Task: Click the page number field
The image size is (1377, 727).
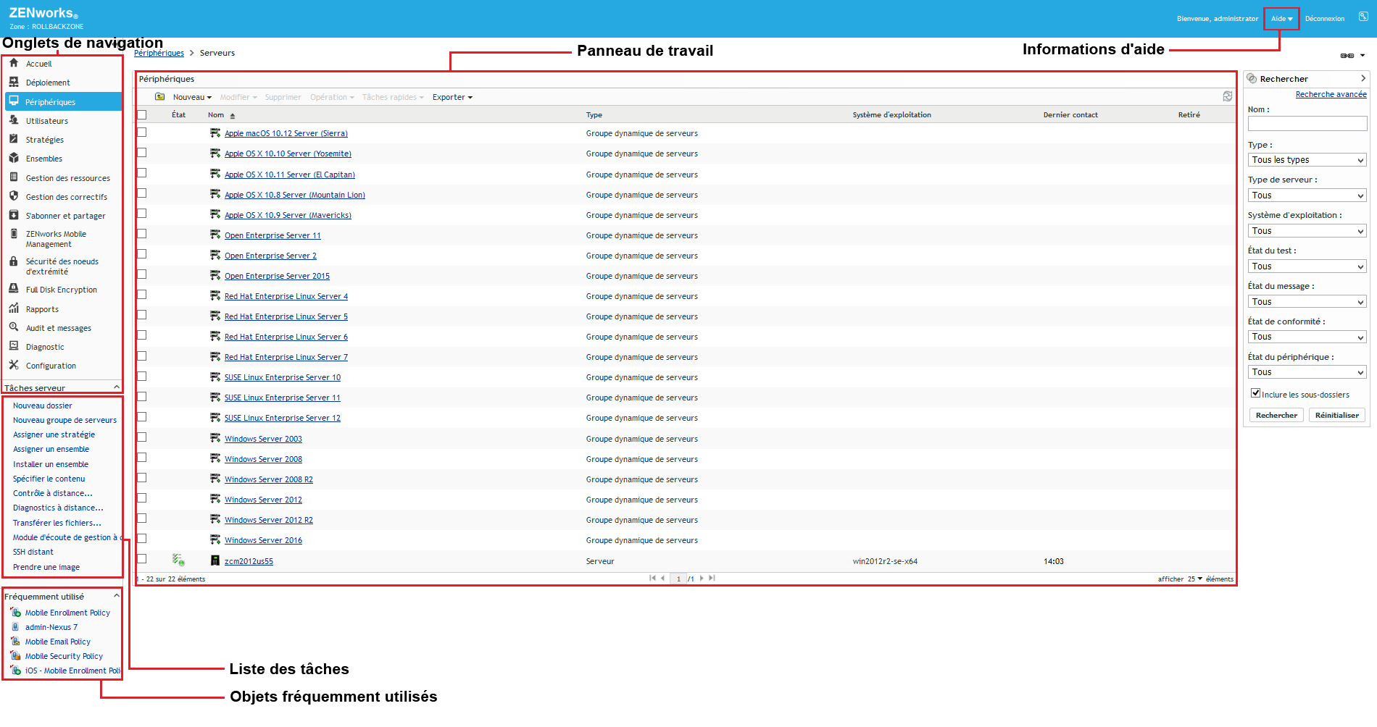Action: coord(678,579)
